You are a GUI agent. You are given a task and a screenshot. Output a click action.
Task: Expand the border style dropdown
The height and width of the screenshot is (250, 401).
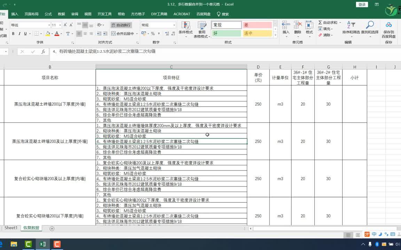[40, 34]
